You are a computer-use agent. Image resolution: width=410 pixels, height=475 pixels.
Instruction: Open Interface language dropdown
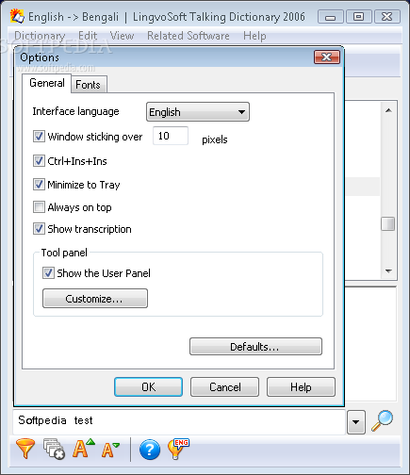pos(198,112)
